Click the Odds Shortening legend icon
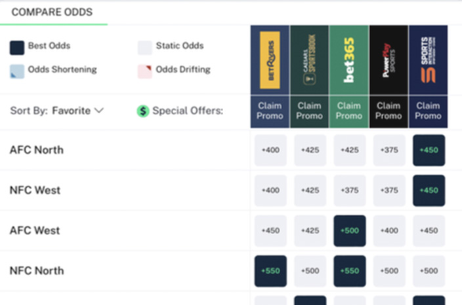Screen dimensions: 462x305 pos(17,71)
